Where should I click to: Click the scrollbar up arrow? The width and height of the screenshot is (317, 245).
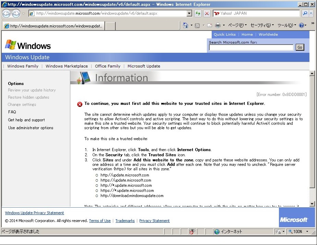[312, 74]
